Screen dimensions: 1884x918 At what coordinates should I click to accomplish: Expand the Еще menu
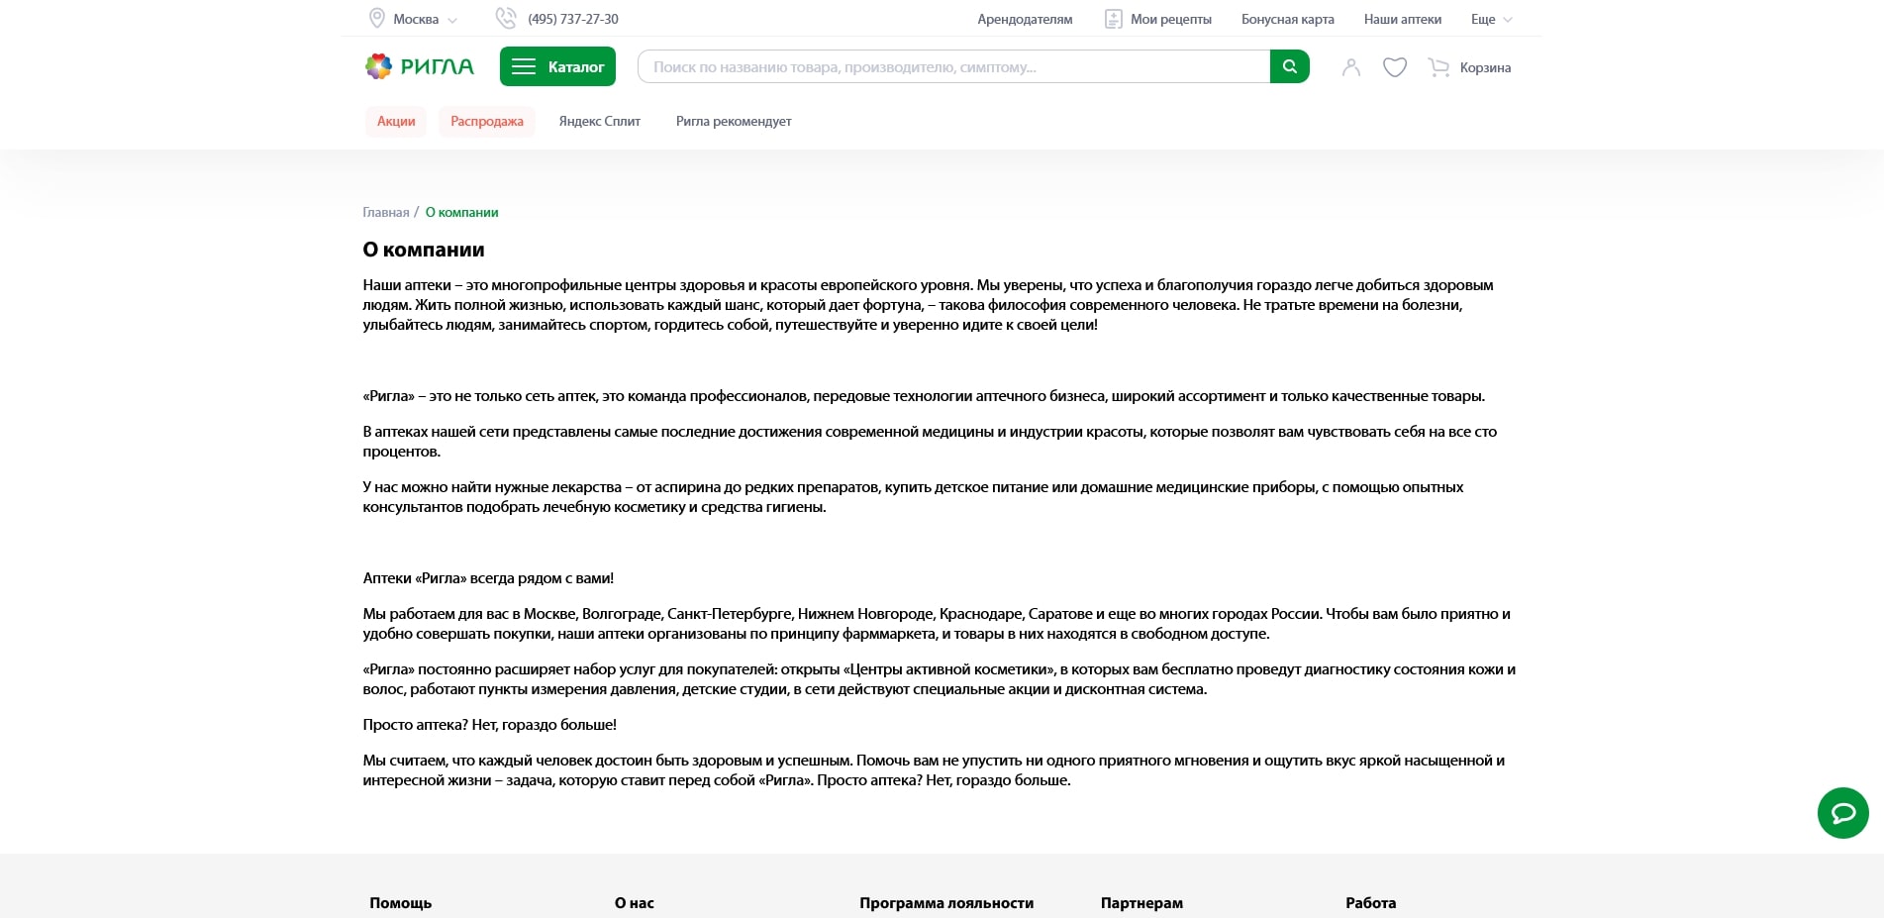point(1491,20)
